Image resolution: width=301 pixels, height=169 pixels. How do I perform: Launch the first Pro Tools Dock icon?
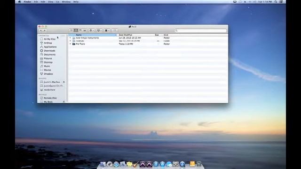(143, 164)
